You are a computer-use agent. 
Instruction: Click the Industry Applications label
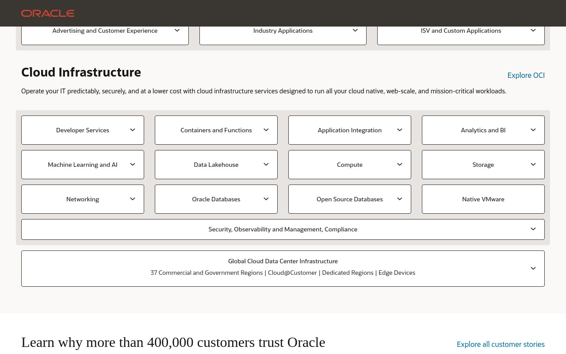[283, 31]
